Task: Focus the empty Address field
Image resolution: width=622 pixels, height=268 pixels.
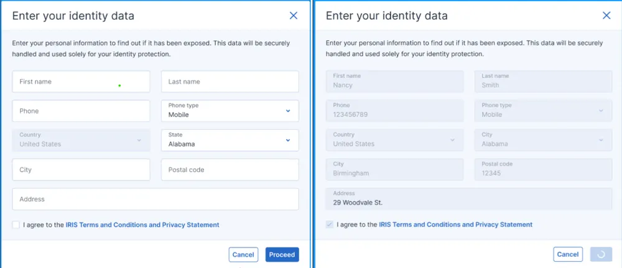Action: [155, 199]
